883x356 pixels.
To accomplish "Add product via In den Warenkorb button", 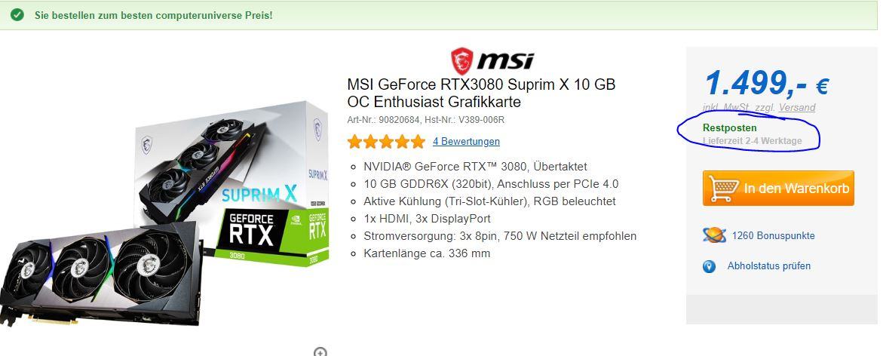I will click(778, 188).
